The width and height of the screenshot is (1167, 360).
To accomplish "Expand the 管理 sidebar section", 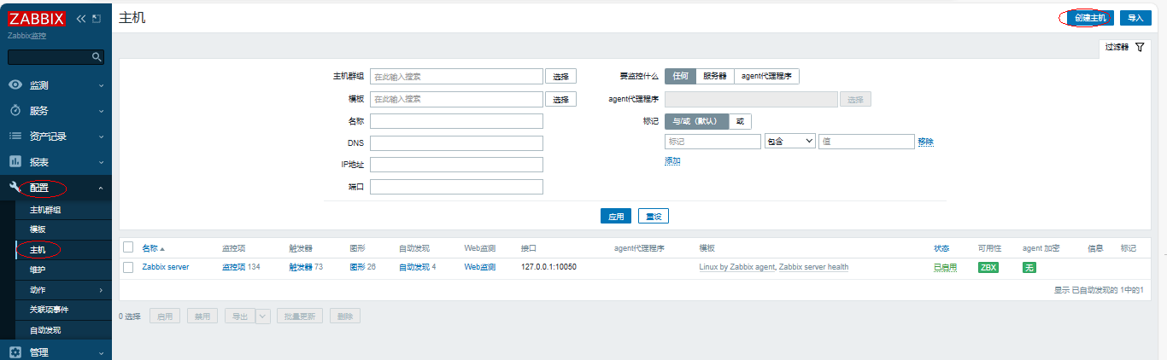I will pos(56,351).
